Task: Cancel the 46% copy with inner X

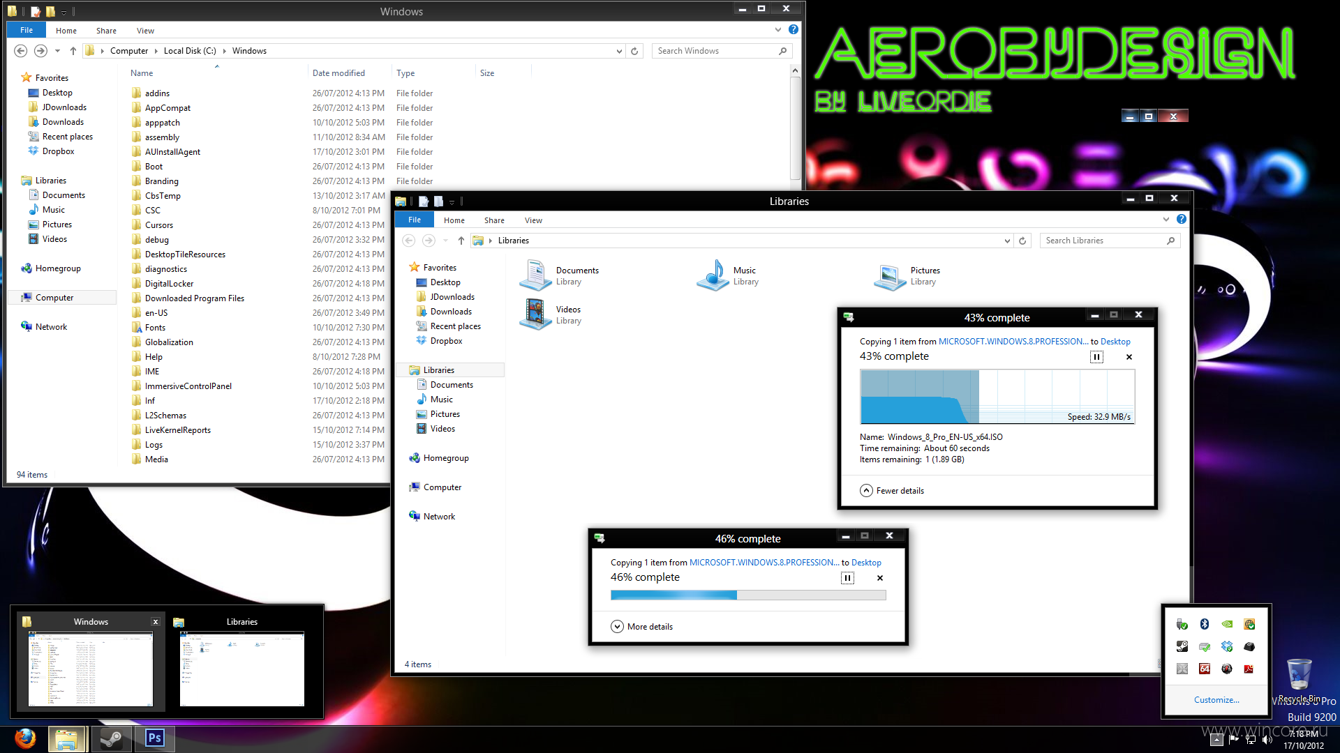Action: [880, 578]
